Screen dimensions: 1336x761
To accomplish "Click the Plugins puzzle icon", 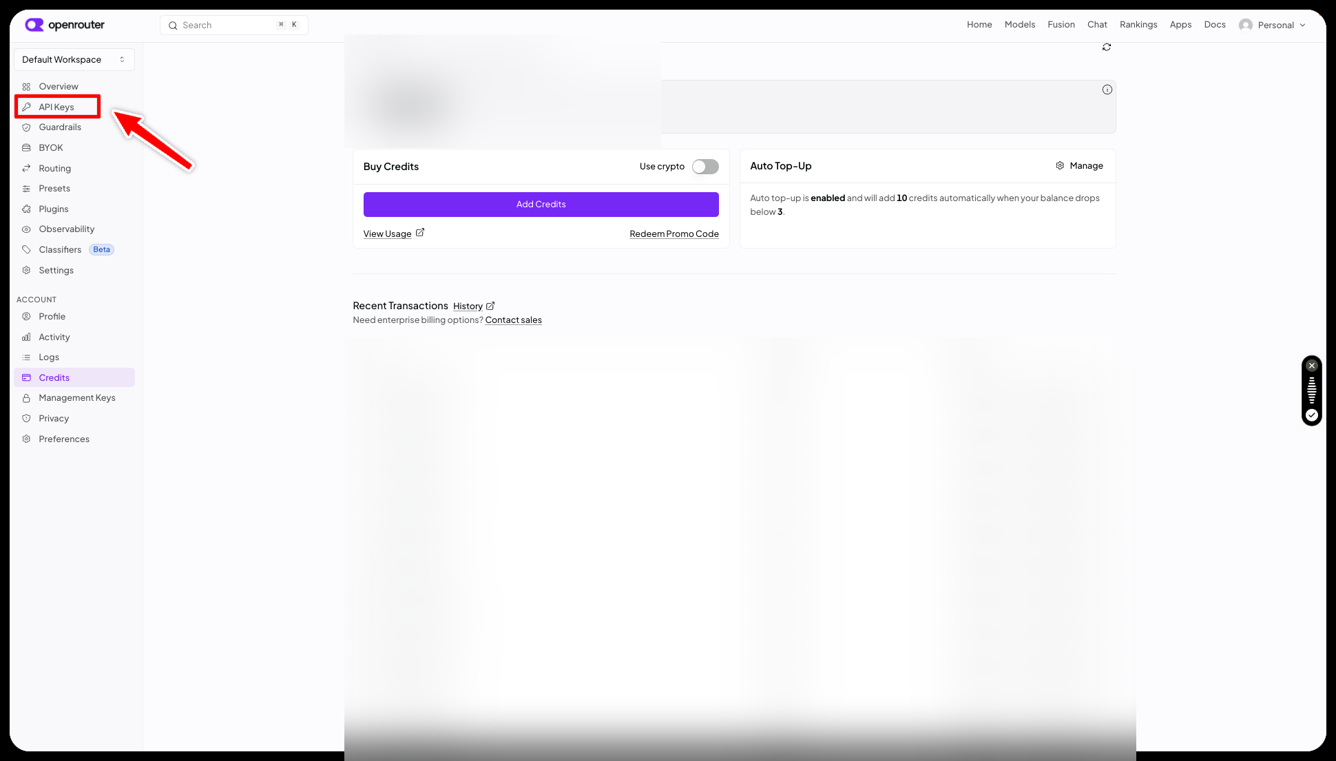I will point(26,209).
